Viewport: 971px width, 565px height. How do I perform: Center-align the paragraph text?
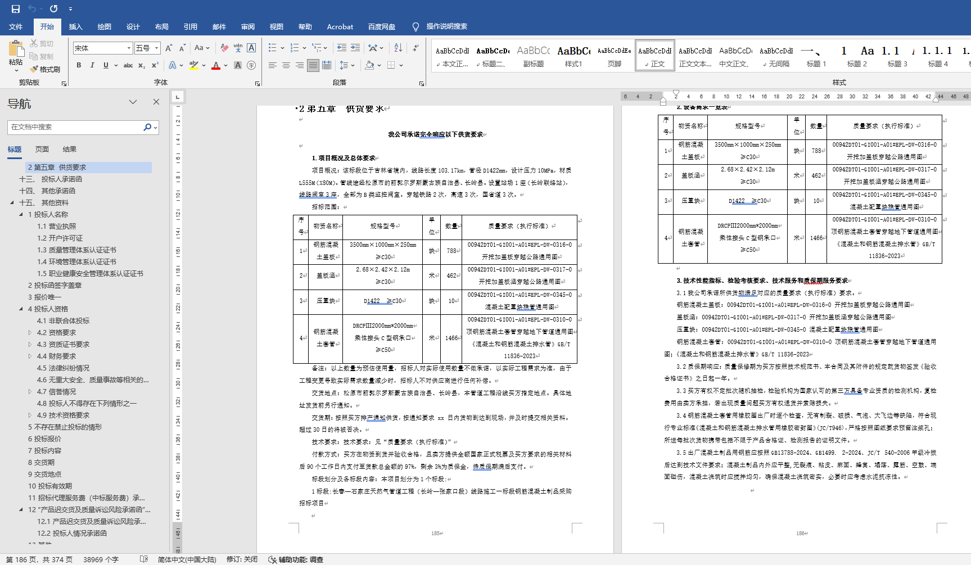pyautogui.click(x=286, y=65)
